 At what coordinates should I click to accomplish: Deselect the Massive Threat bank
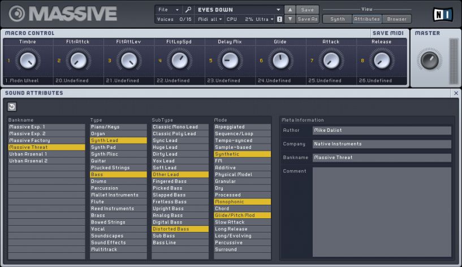point(46,147)
